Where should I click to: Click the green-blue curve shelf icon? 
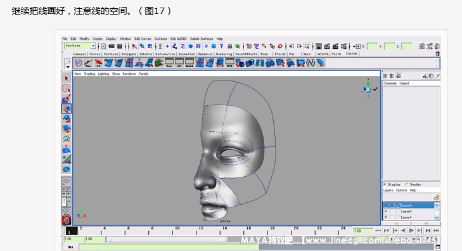(311, 63)
